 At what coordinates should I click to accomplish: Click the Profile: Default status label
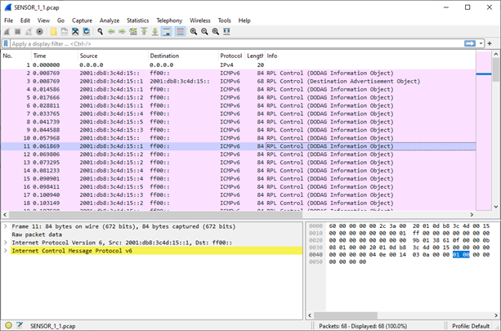pyautogui.click(x=471, y=325)
